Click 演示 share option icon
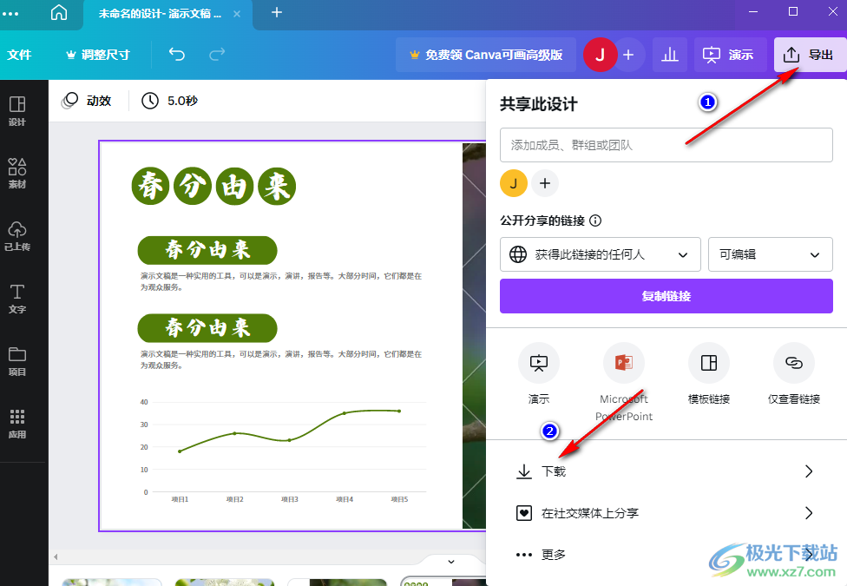Image resolution: width=847 pixels, height=586 pixels. point(539,363)
